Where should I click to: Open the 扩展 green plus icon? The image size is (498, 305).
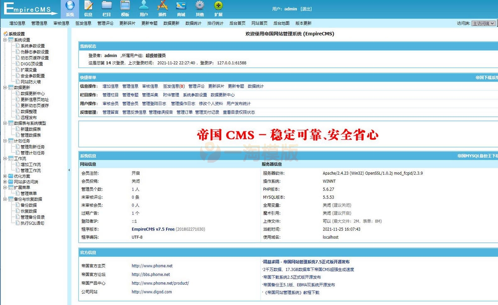pyautogui.click(x=218, y=6)
